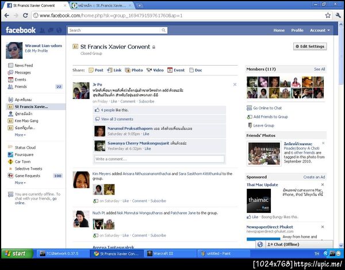Click the Windows start button
345x270 pixels.
point(17,253)
